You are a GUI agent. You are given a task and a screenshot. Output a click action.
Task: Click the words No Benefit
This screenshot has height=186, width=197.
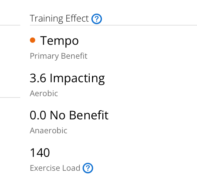click(x=79, y=115)
